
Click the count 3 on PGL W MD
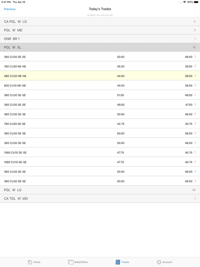[x=195, y=30]
